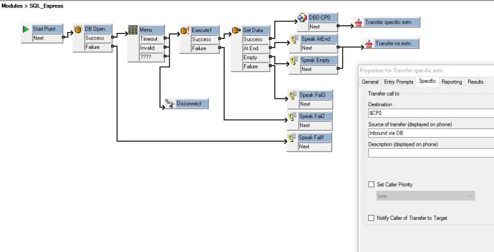The height and width of the screenshot is (252, 494).
Task: Click the Success result under DB Open
Action: click(x=98, y=38)
